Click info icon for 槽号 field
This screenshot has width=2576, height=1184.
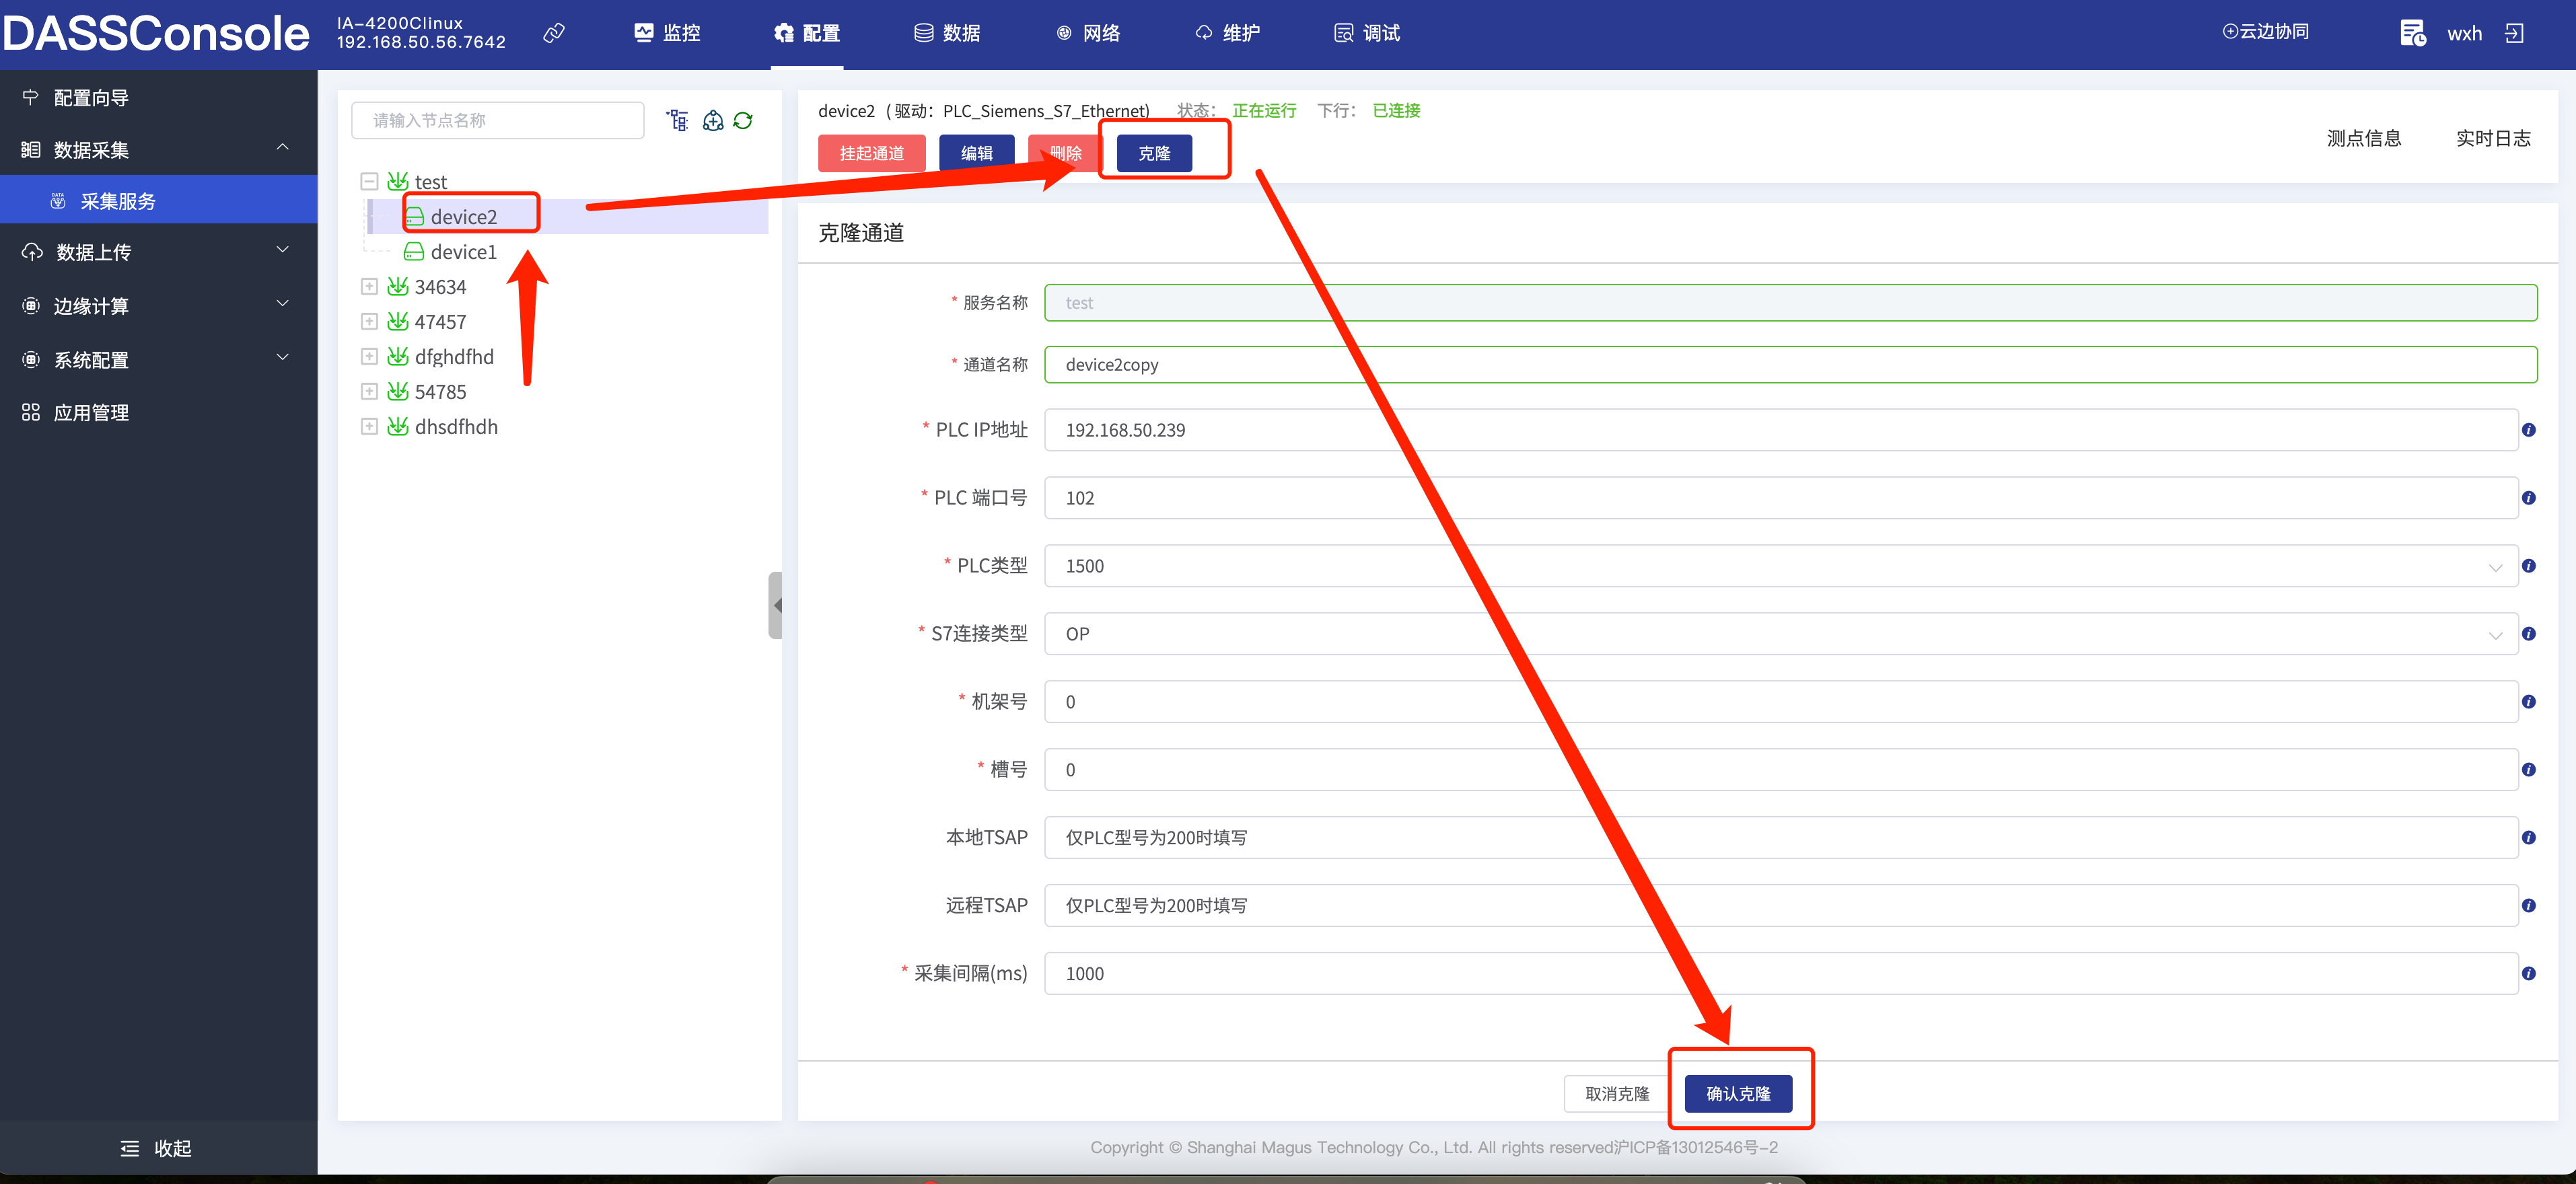click(x=2528, y=770)
